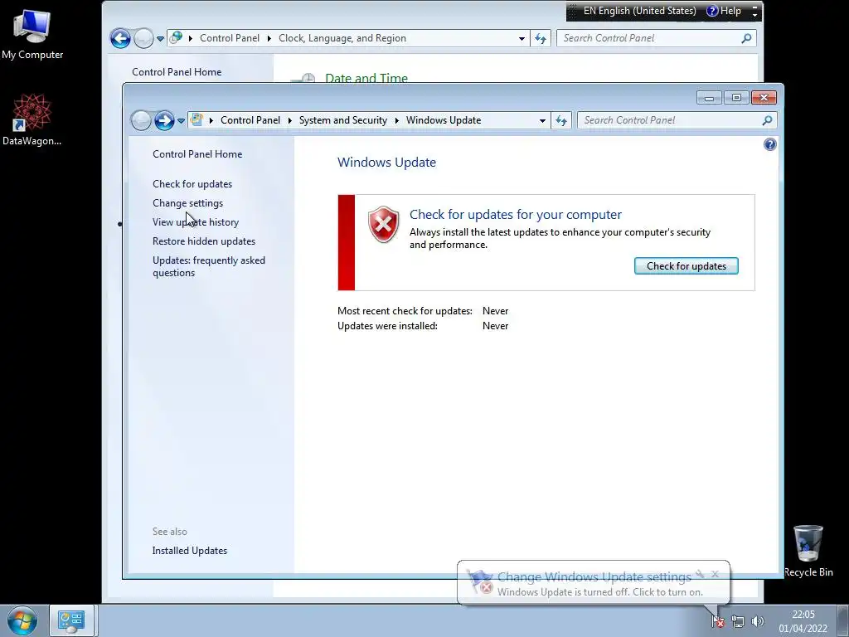The image size is (849, 637).
Task: Click the greyed back arrow in Windows Update
Action: [141, 120]
